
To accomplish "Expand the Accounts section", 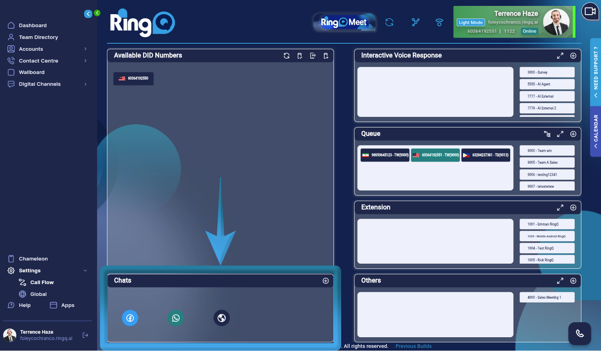I will coord(85,49).
